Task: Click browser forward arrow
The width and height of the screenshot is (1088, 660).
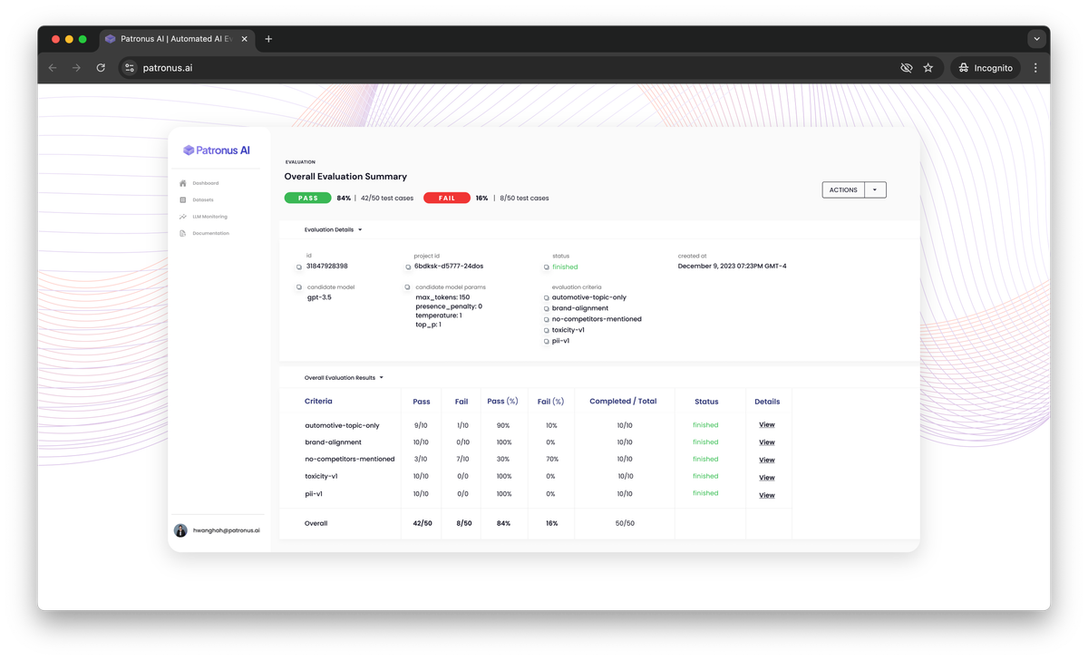Action: pyautogui.click(x=76, y=68)
